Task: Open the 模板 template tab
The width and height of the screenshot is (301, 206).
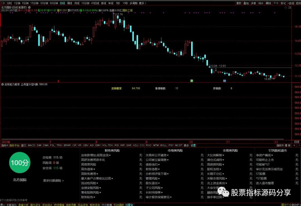Action: (288, 145)
